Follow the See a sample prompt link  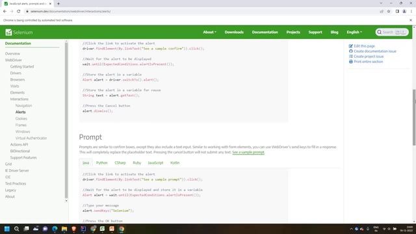pos(248,152)
